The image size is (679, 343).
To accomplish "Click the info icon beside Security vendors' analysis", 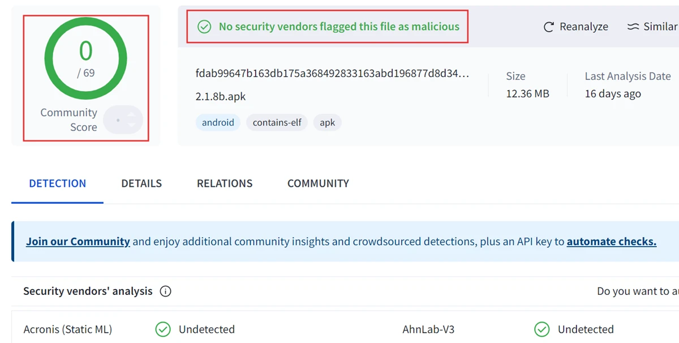I will (x=165, y=291).
